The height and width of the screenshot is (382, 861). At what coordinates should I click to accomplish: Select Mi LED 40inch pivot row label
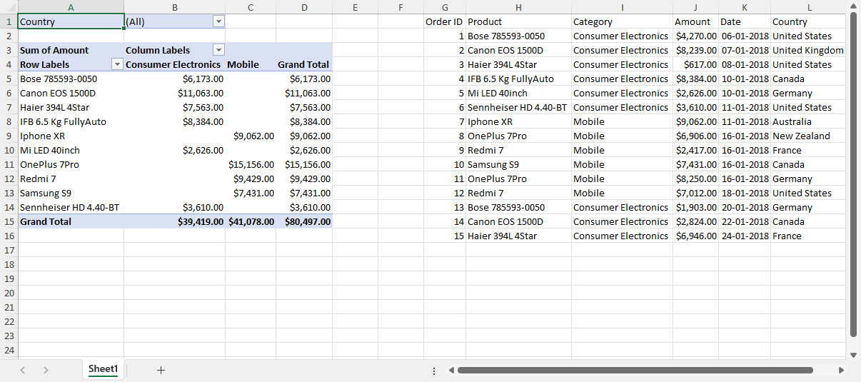(x=71, y=150)
